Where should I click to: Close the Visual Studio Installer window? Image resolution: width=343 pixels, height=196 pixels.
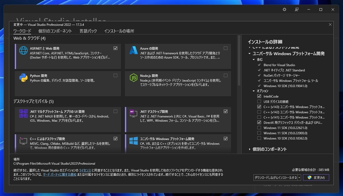[333, 9]
